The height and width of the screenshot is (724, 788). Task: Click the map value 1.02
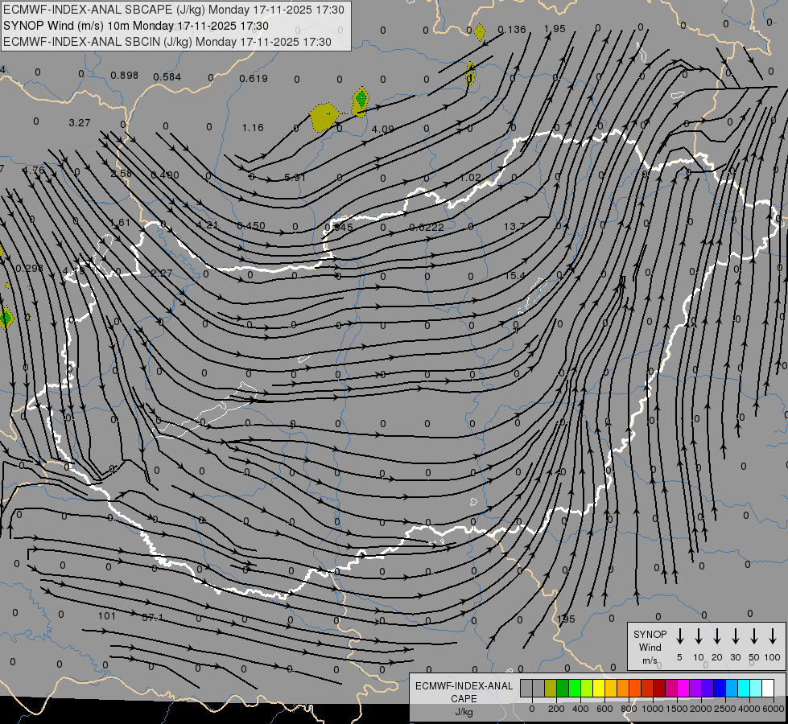pos(470,178)
